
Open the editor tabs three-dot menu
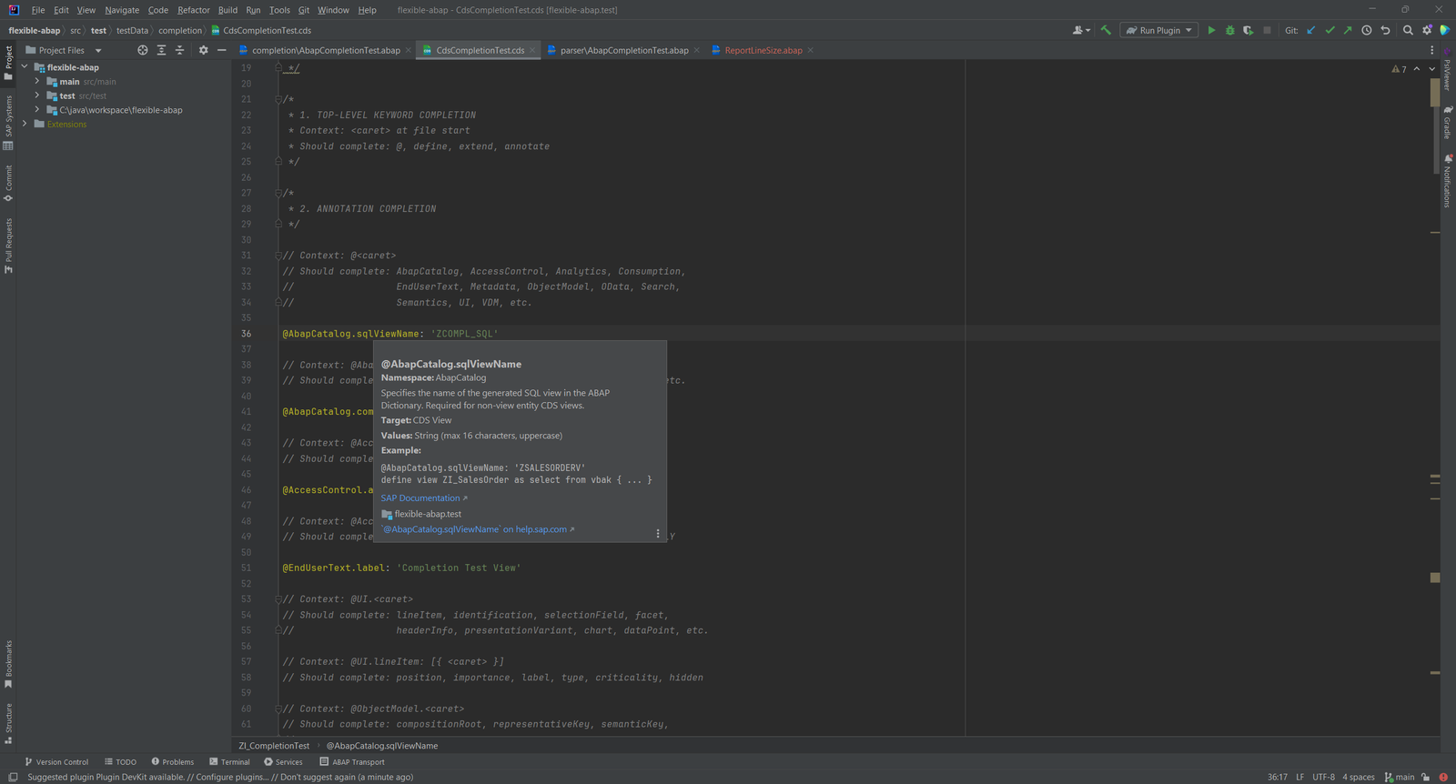(1431, 50)
